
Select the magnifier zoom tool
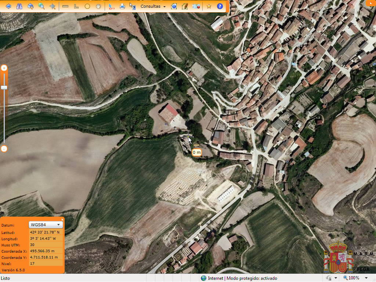pos(41,6)
